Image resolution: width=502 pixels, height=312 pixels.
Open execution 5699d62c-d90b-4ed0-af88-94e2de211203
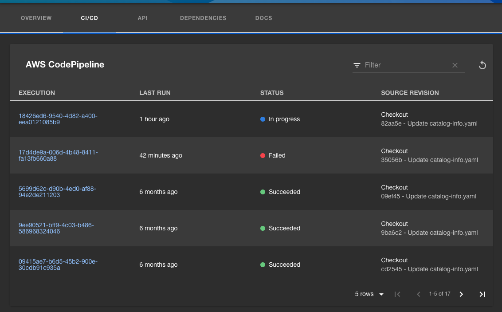pos(57,192)
